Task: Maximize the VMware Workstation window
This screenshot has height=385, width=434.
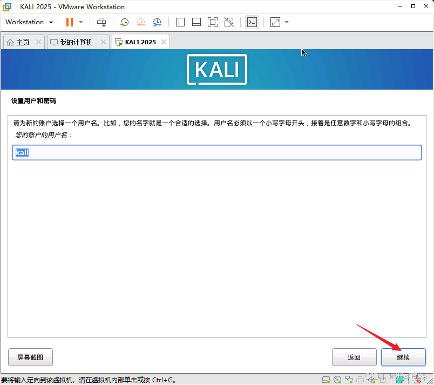Action: pos(413,6)
